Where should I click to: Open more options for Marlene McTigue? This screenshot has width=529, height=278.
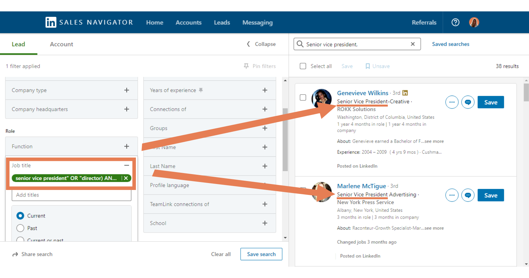point(452,195)
